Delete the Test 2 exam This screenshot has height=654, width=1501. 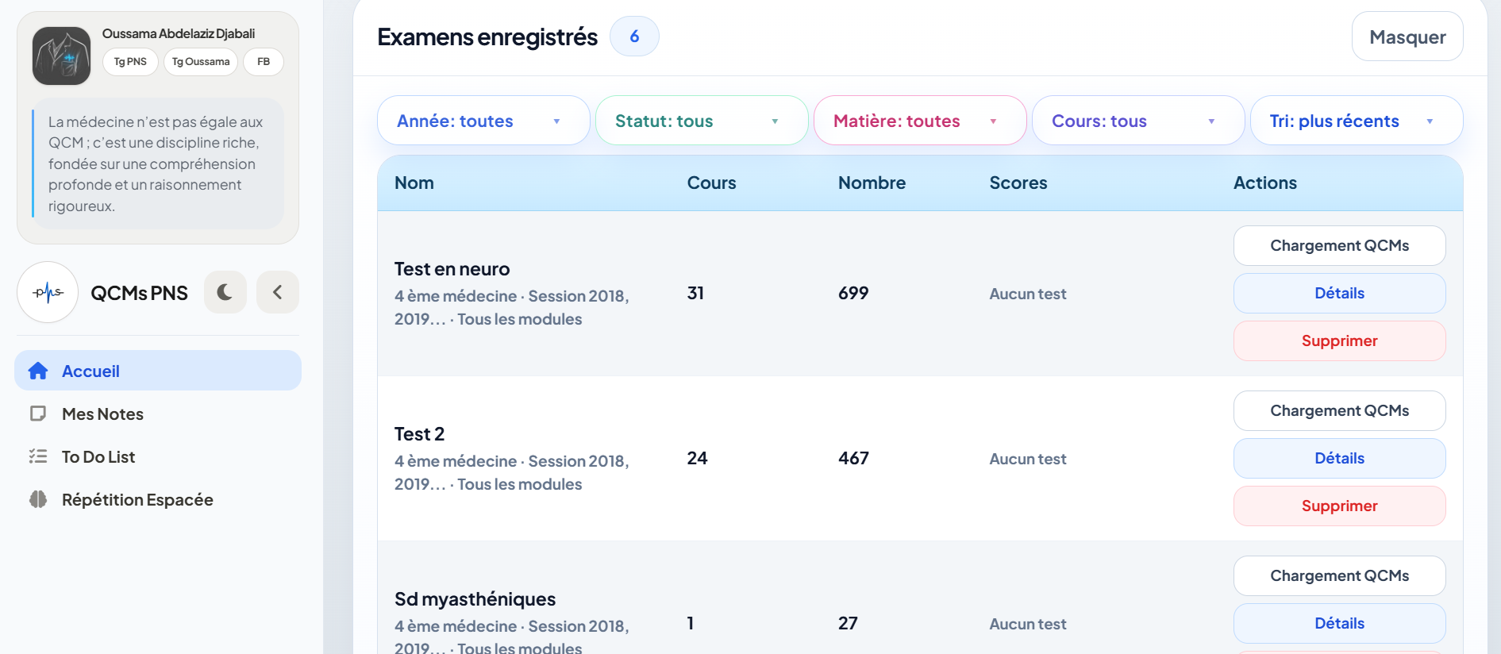click(1339, 506)
